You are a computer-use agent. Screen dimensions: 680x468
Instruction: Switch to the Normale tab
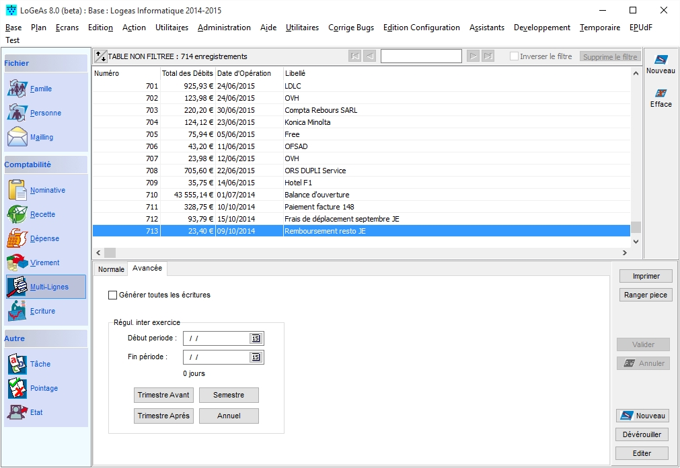(x=111, y=269)
